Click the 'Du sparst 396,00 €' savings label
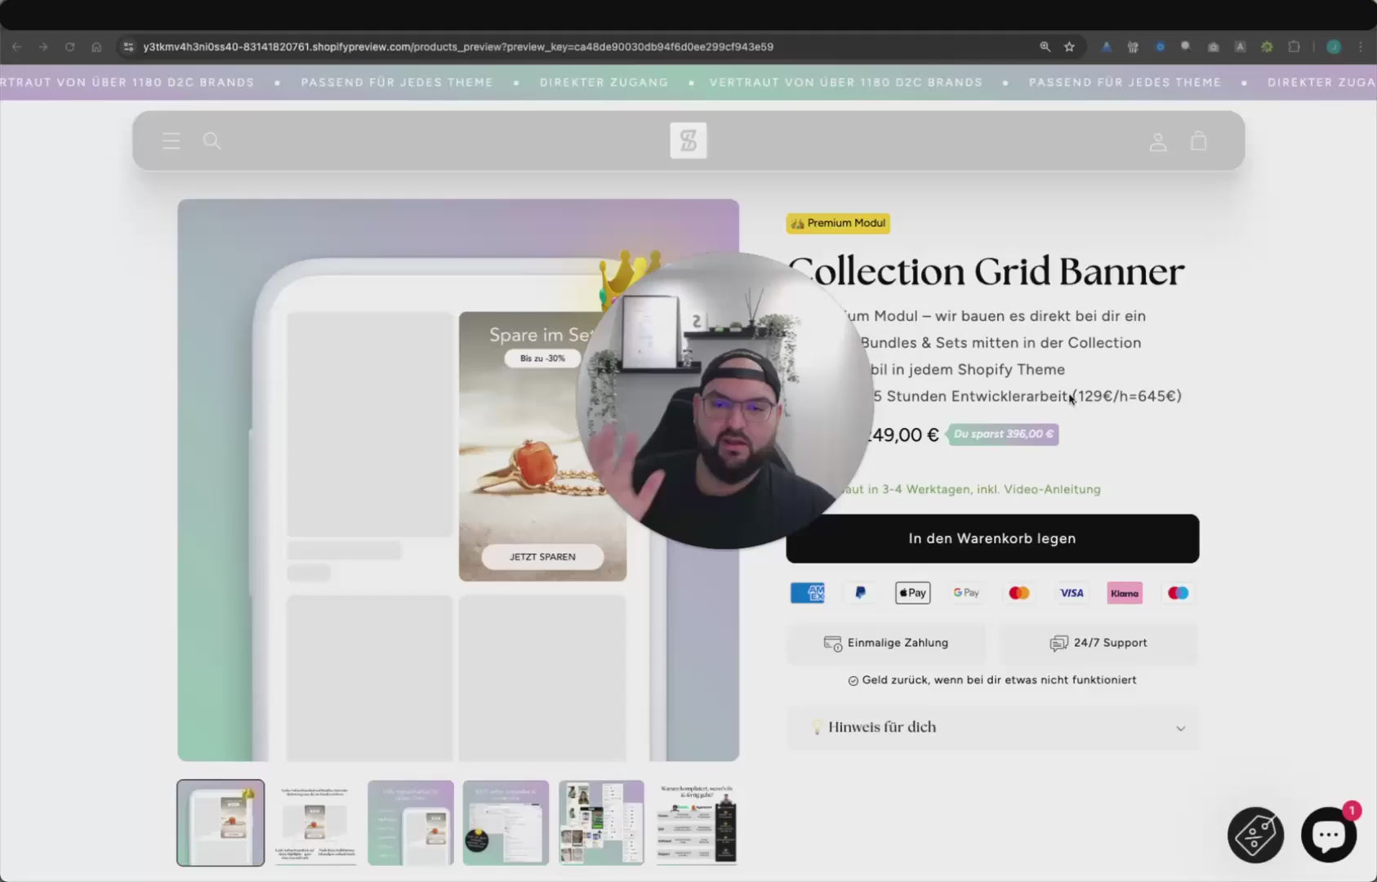Image resolution: width=1377 pixels, height=882 pixels. [x=1003, y=434]
